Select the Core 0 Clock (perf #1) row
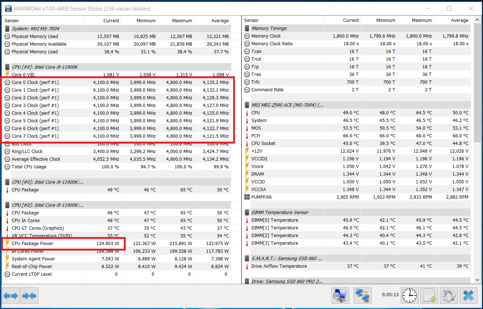 [x=117, y=82]
